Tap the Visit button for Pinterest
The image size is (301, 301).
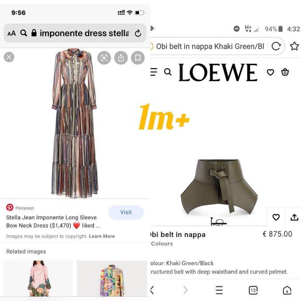click(126, 212)
